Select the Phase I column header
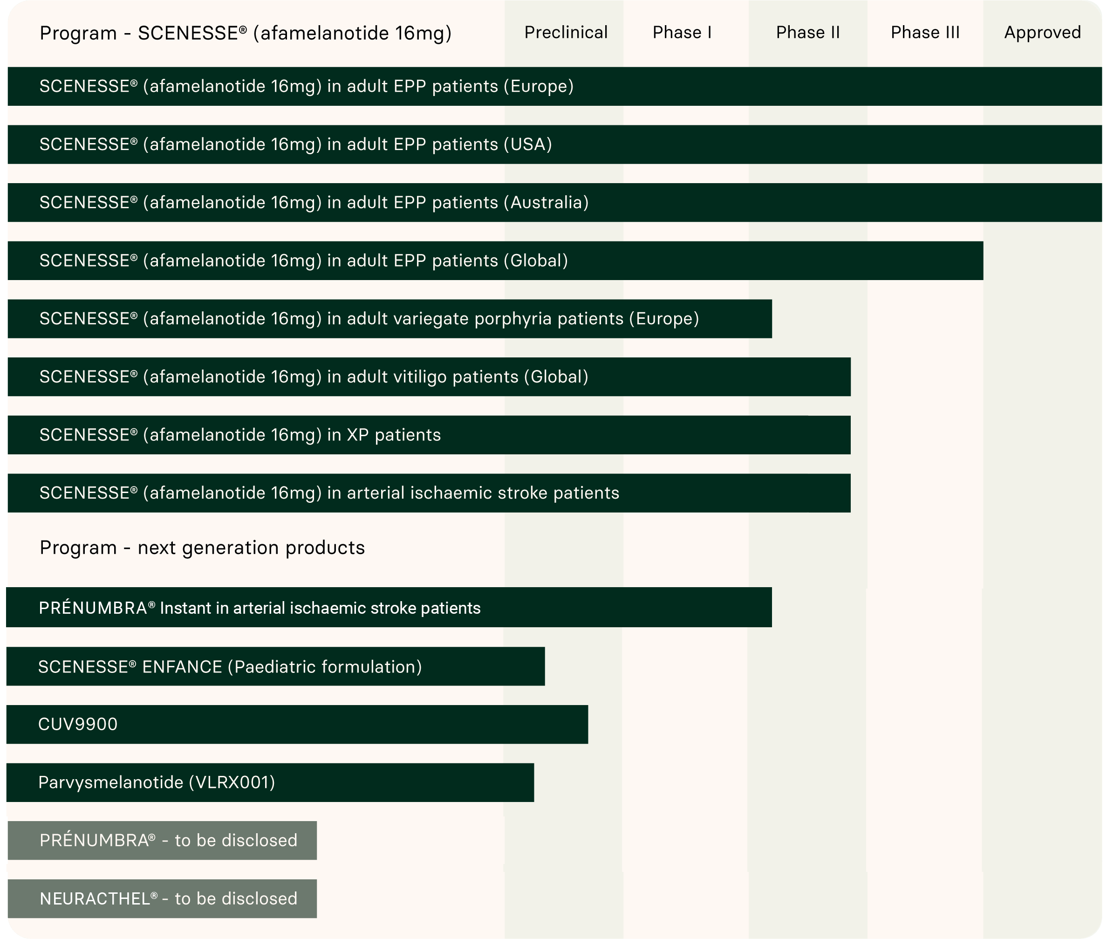 [x=682, y=33]
